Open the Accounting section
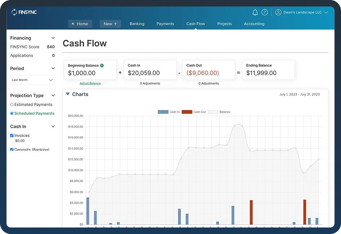 tap(254, 23)
